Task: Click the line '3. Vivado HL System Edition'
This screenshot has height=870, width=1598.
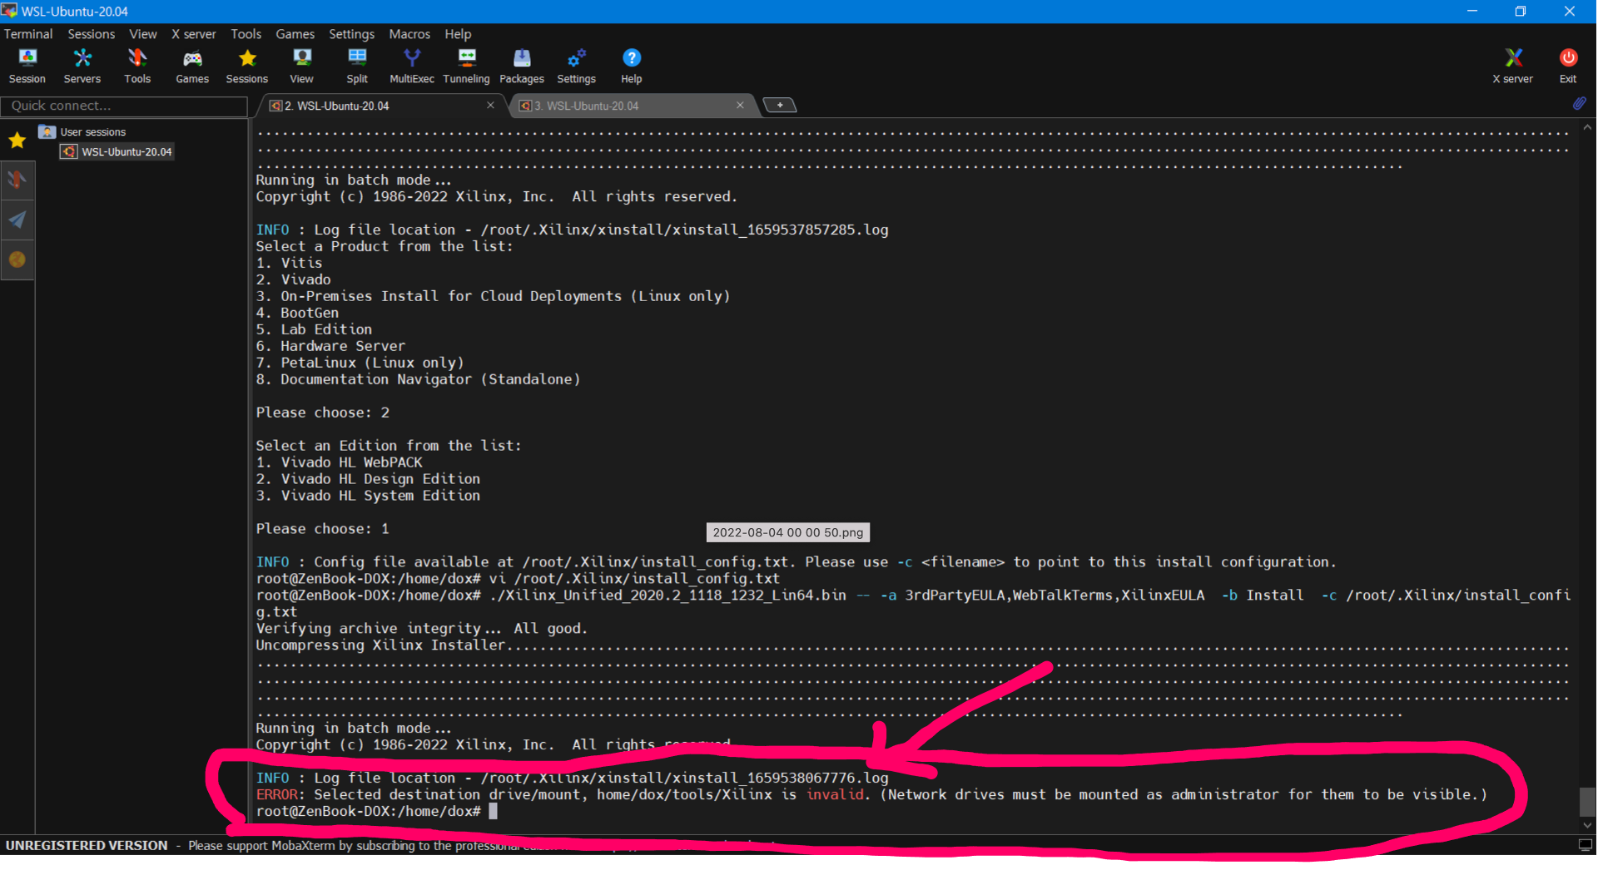Action: tap(368, 496)
